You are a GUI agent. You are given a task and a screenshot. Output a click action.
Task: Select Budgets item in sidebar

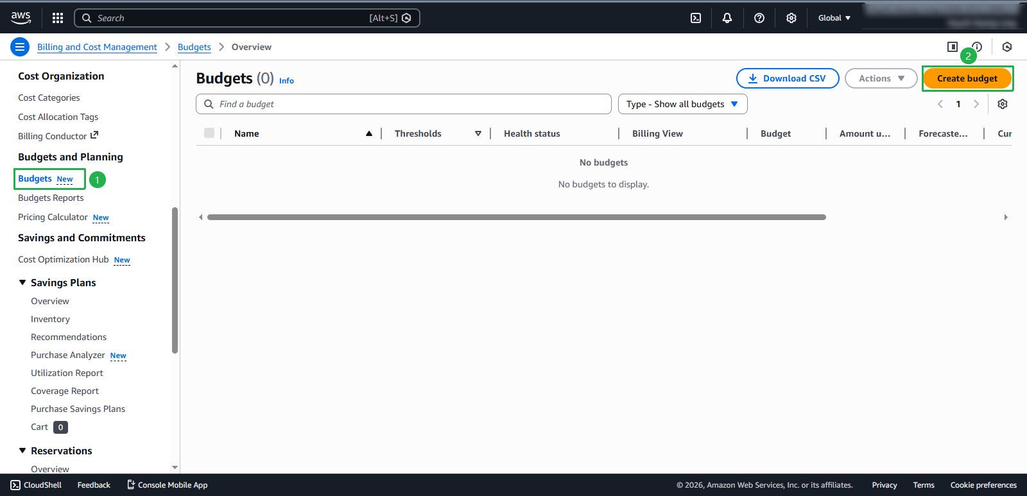(35, 178)
